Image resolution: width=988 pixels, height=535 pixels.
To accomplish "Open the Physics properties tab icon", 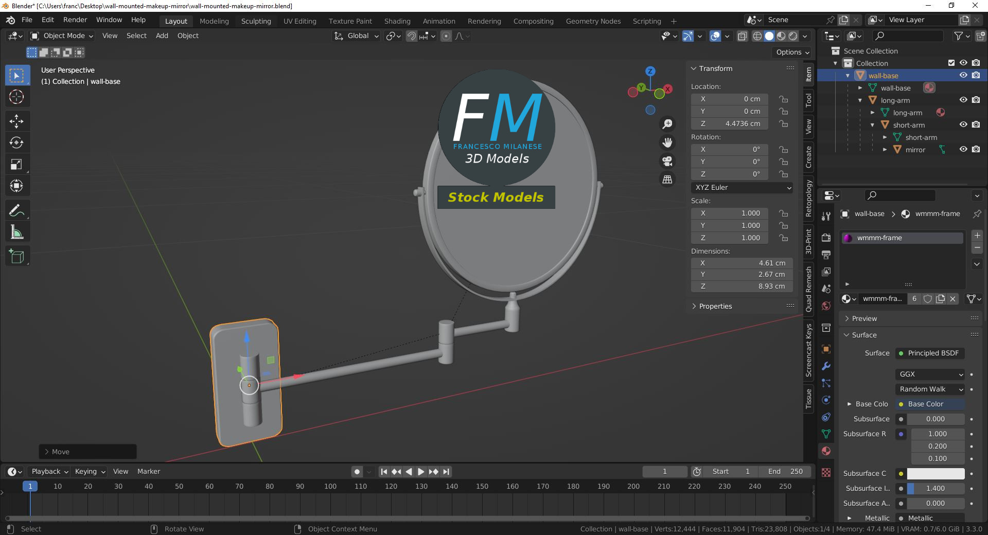I will pos(826,400).
